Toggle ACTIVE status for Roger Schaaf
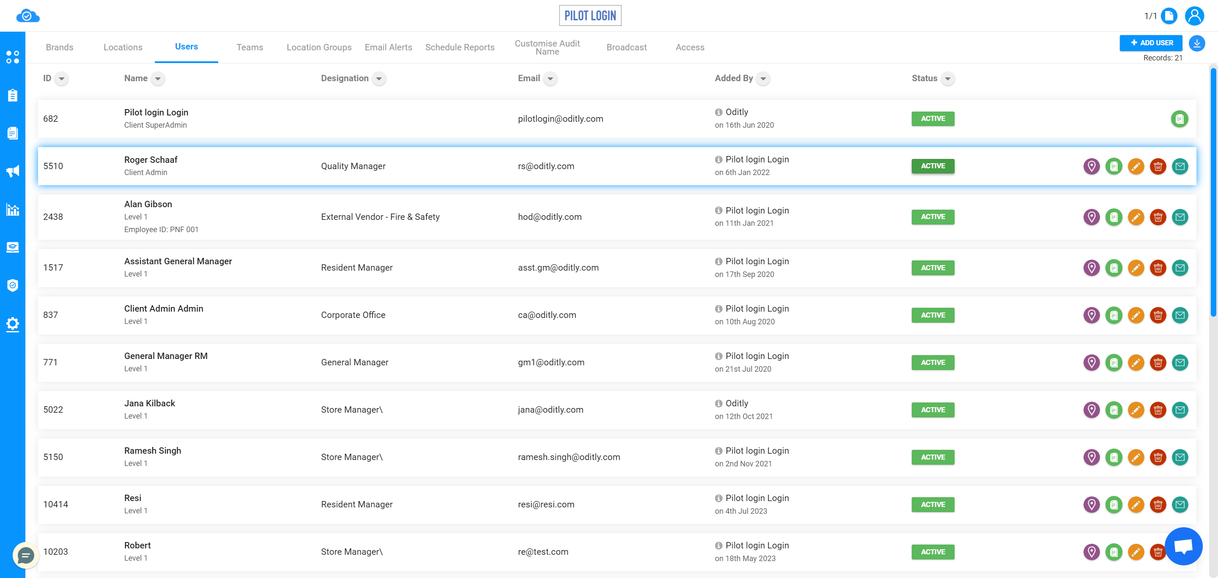 pyautogui.click(x=932, y=165)
